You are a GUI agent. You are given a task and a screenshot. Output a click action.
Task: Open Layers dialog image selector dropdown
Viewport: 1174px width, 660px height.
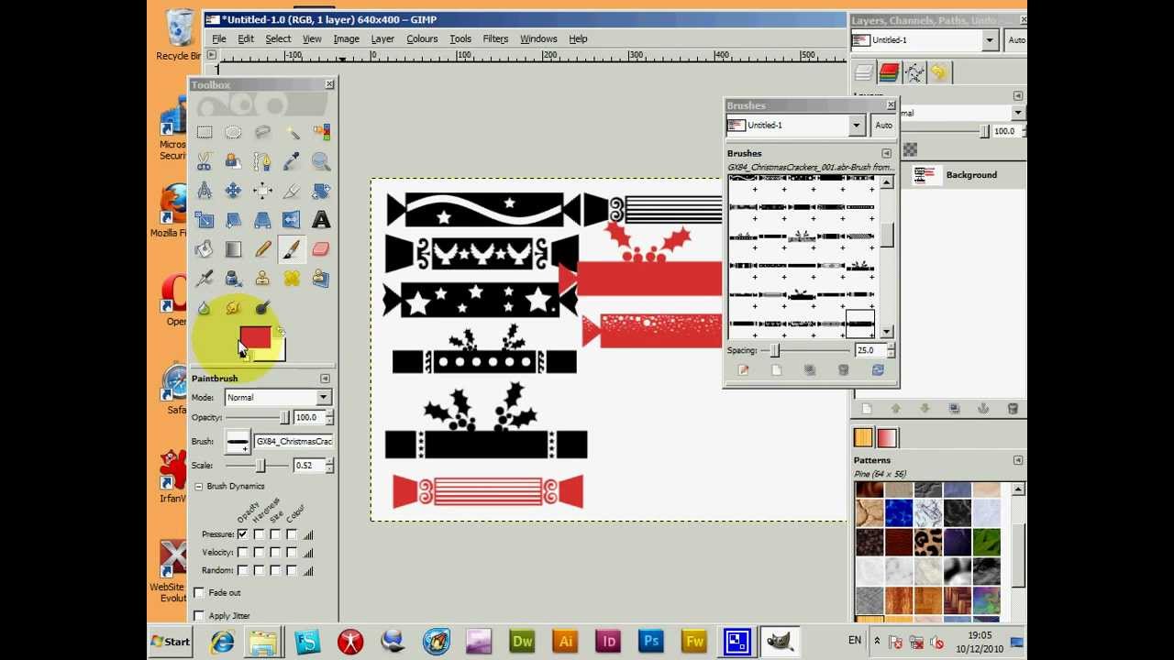coord(925,40)
